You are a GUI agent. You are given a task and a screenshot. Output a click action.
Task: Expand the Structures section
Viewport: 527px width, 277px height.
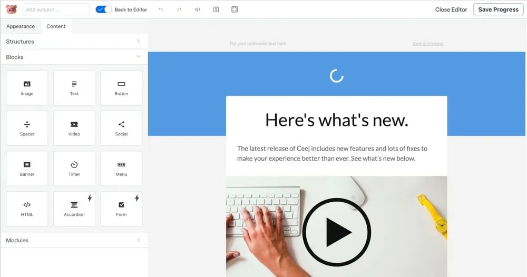point(74,42)
